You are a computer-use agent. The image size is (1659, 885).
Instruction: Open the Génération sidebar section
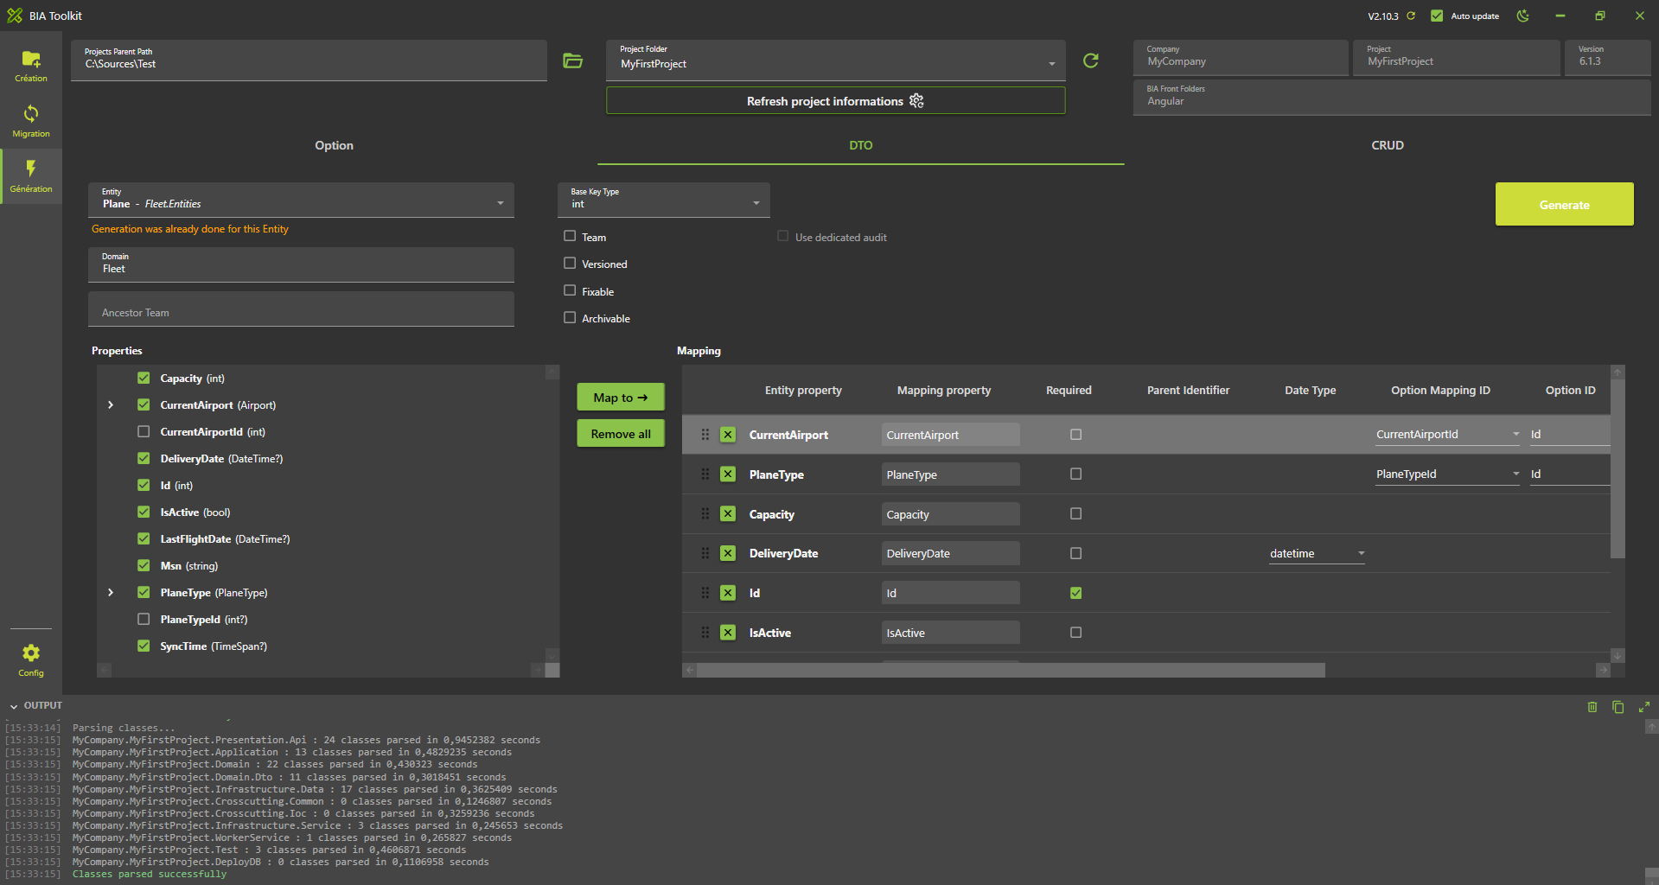[x=31, y=176]
